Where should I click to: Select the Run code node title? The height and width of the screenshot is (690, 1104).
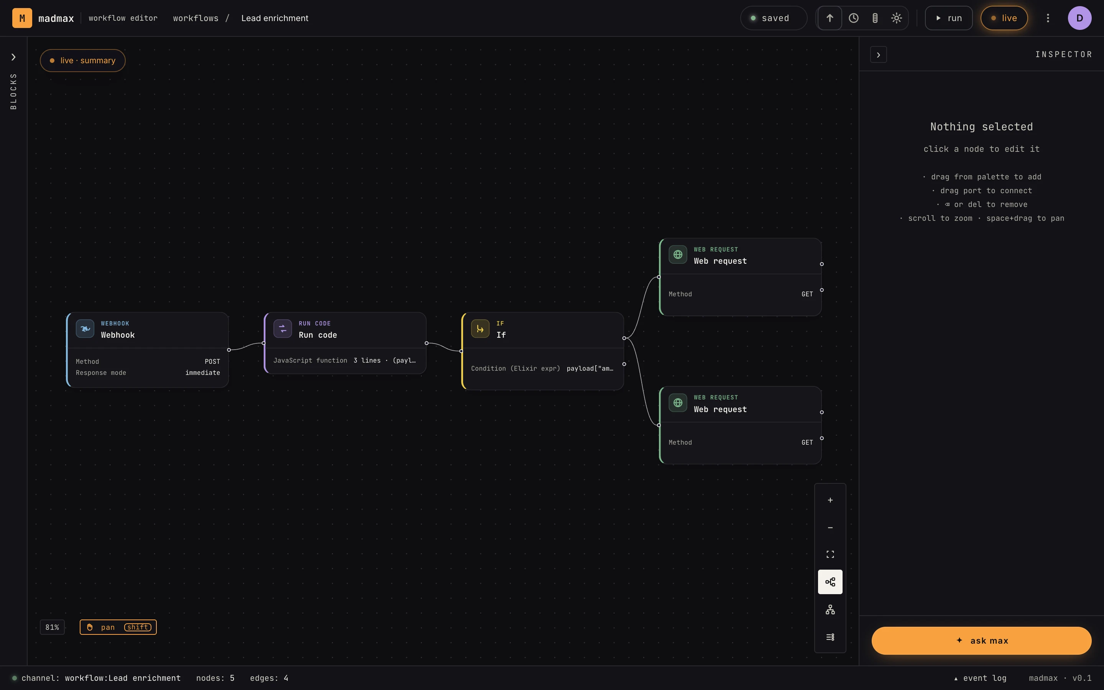point(318,335)
